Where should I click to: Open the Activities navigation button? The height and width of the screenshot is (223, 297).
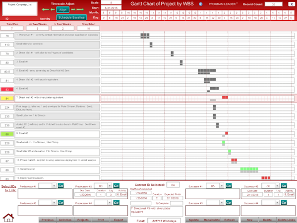[x=65, y=220]
